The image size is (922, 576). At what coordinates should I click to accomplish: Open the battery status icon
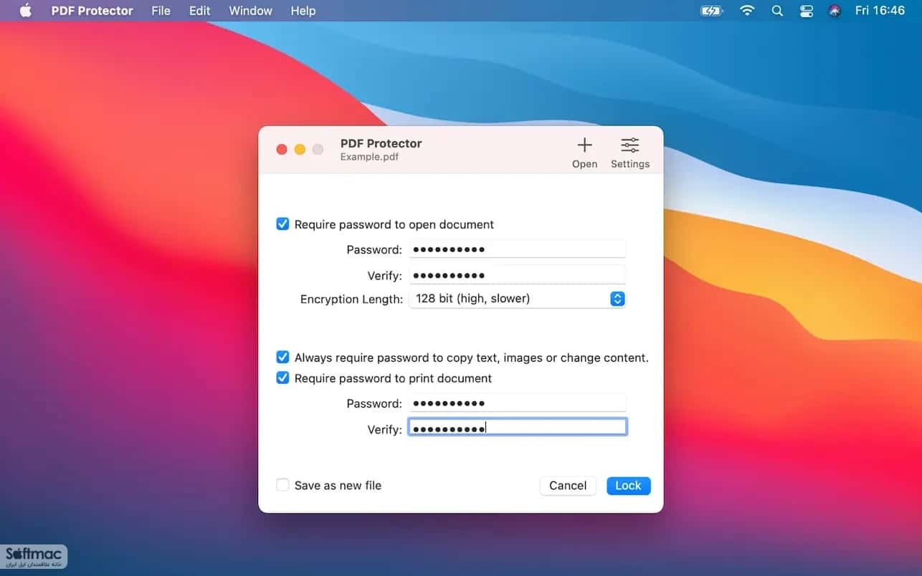pos(712,11)
